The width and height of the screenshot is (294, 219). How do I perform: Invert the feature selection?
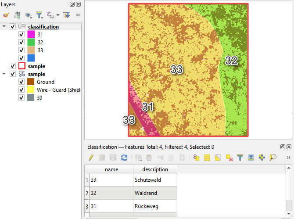pos(218,157)
